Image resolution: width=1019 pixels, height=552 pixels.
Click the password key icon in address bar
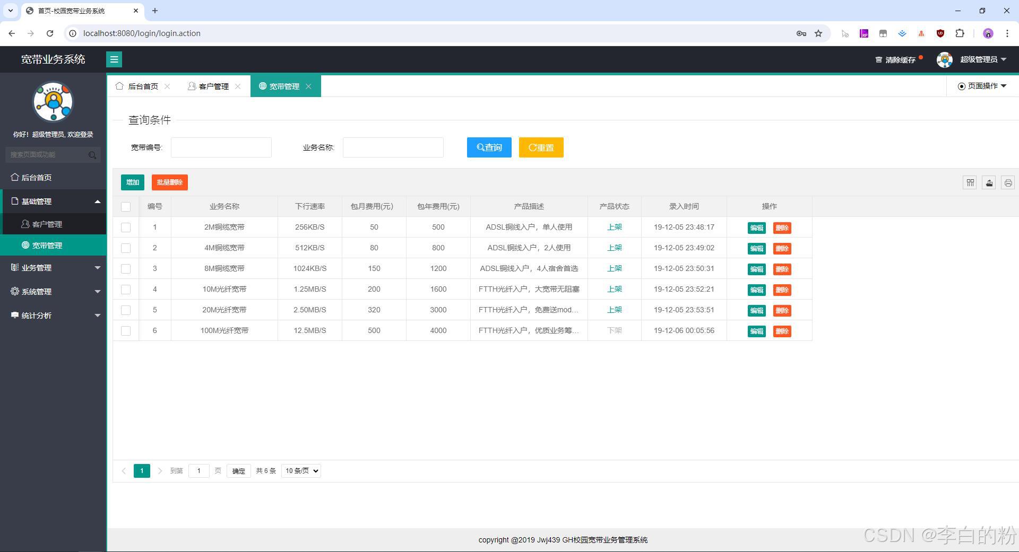pyautogui.click(x=801, y=33)
